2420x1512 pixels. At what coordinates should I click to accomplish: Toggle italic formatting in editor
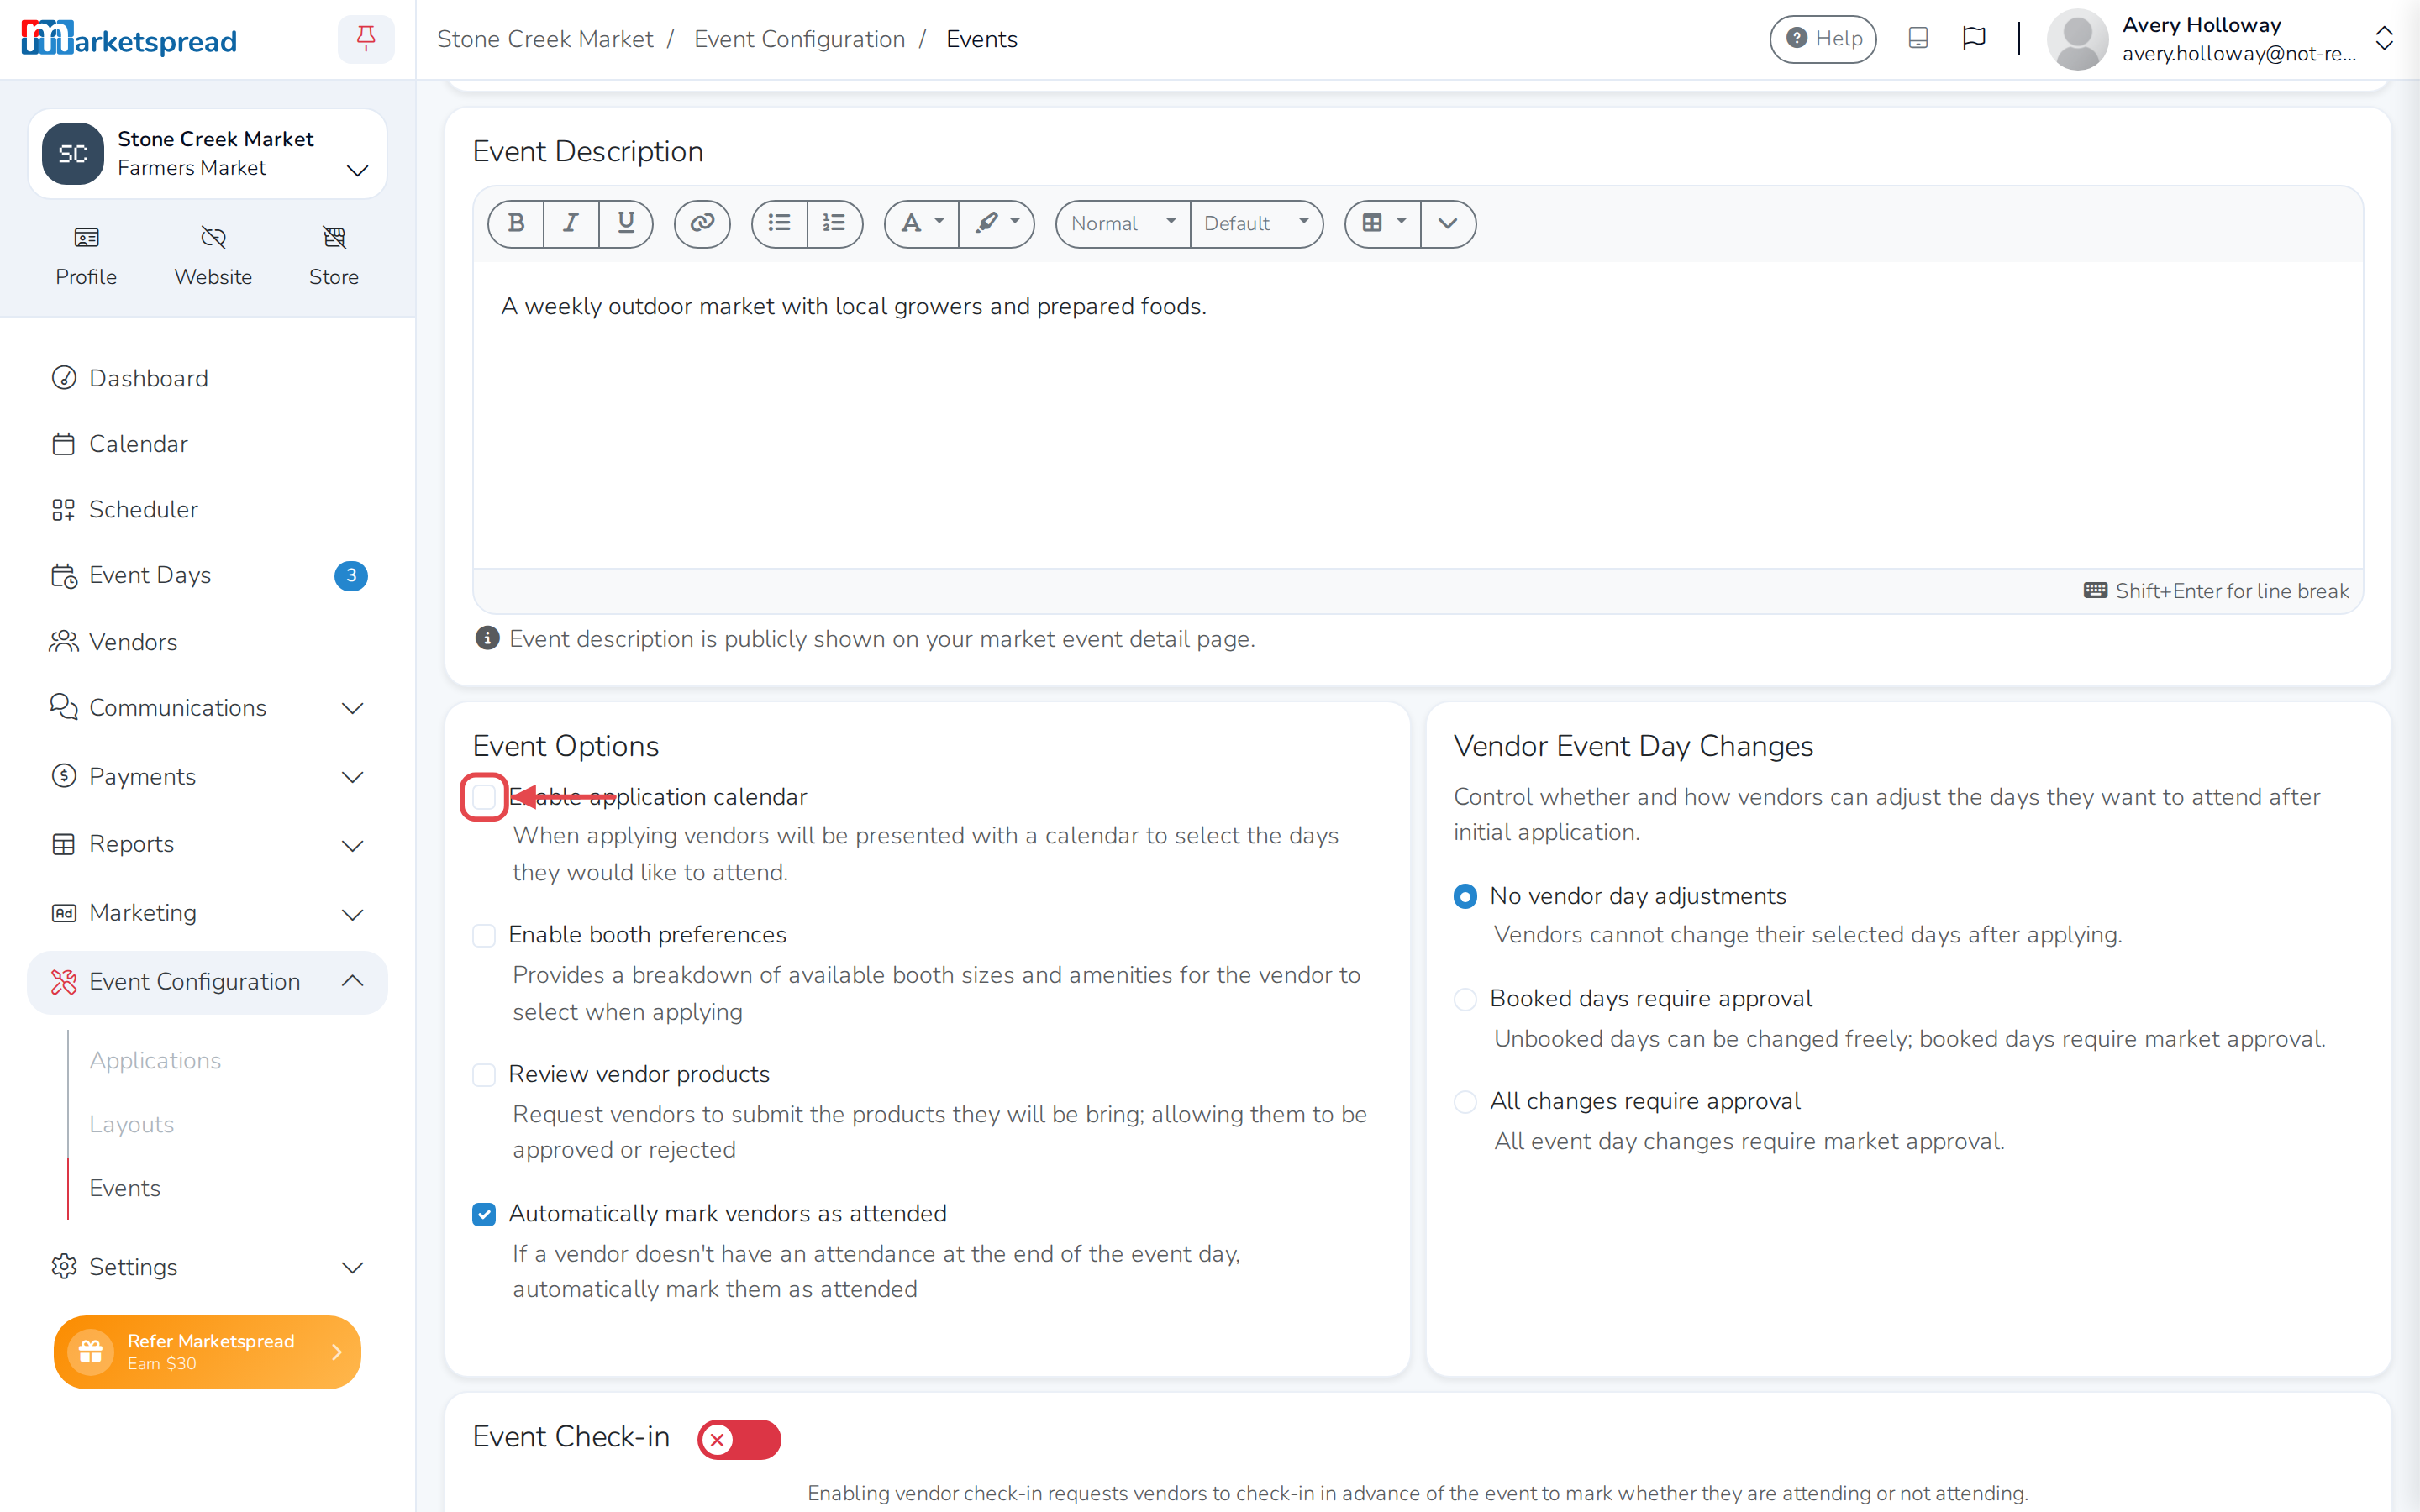[571, 223]
